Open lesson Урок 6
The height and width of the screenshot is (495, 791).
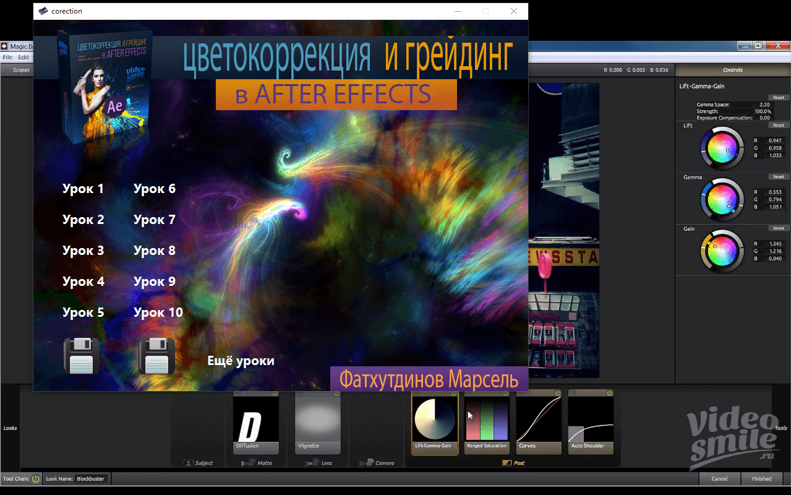click(x=155, y=189)
